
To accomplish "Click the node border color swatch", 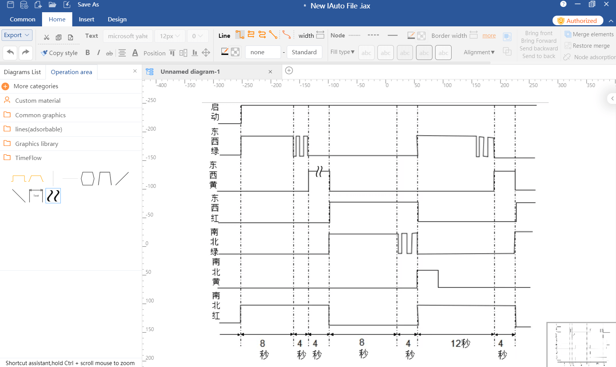I will (411, 36).
